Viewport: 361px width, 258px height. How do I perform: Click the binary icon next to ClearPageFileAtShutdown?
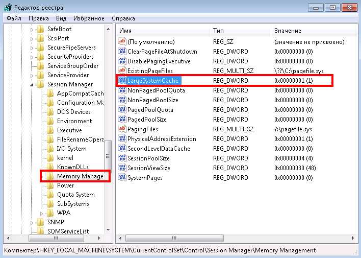pyautogui.click(x=122, y=52)
